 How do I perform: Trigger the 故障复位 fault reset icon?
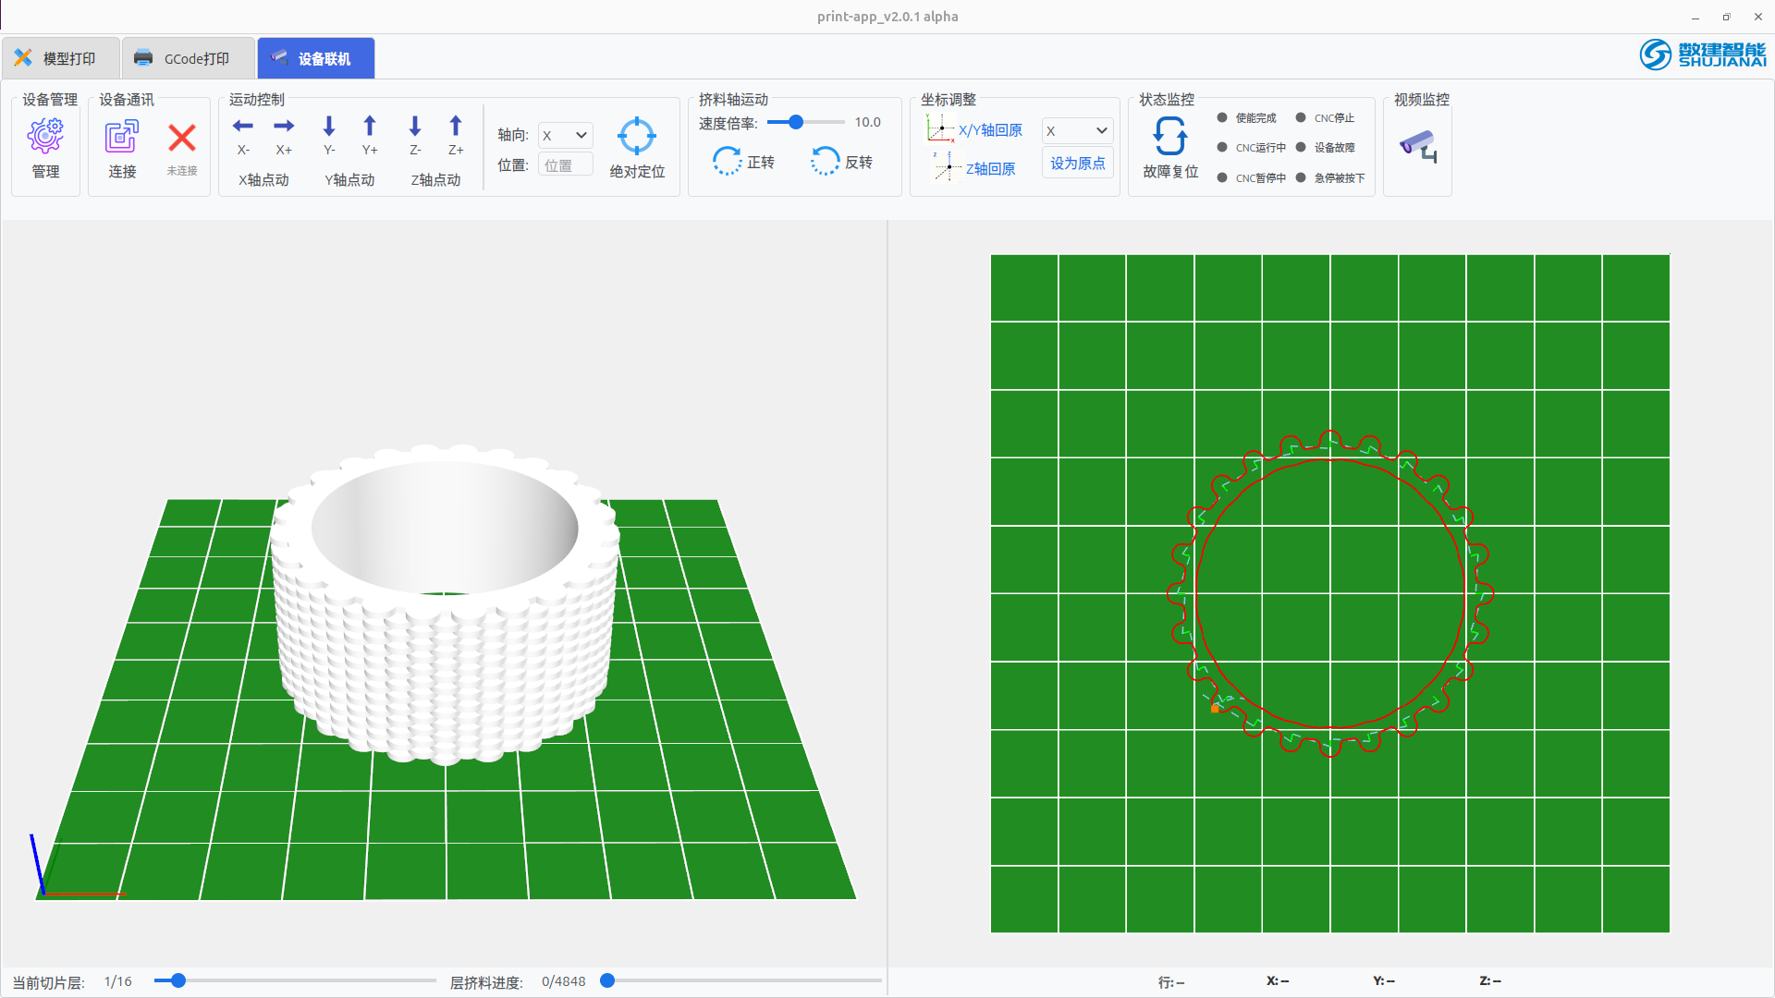1169,139
